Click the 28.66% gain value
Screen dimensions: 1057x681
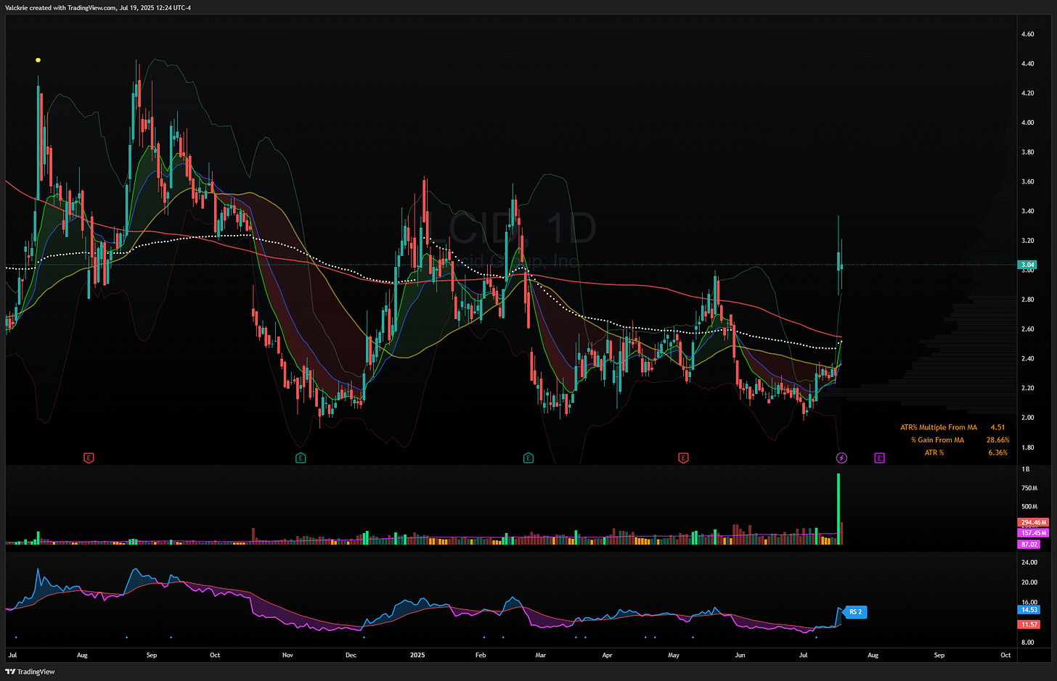point(997,439)
